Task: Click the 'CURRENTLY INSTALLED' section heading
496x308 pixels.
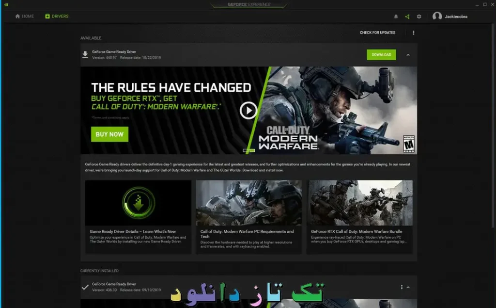Action: click(99, 271)
